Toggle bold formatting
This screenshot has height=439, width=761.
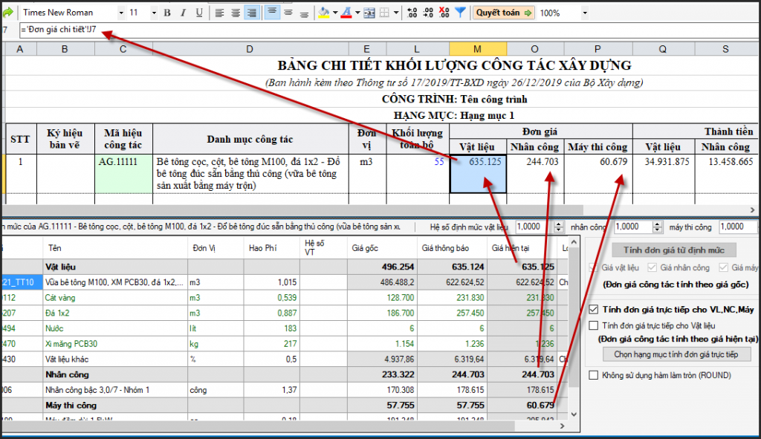(x=167, y=13)
